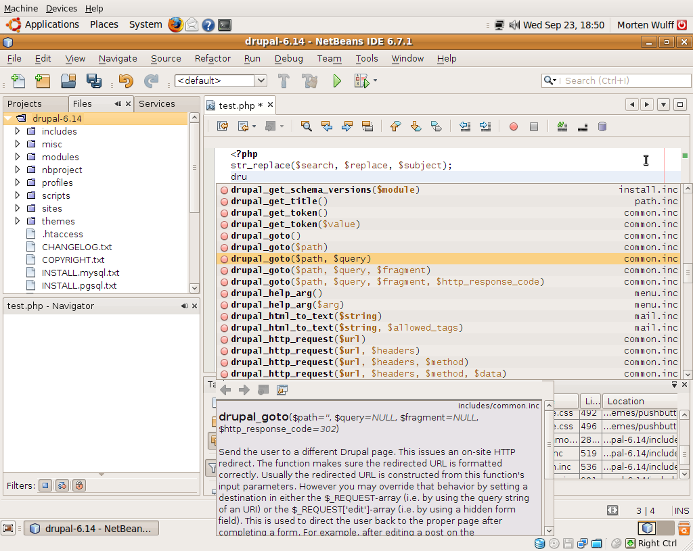Viewport: 693px width, 551px height.
Task: Go to the previous bookmark
Action: (395, 126)
